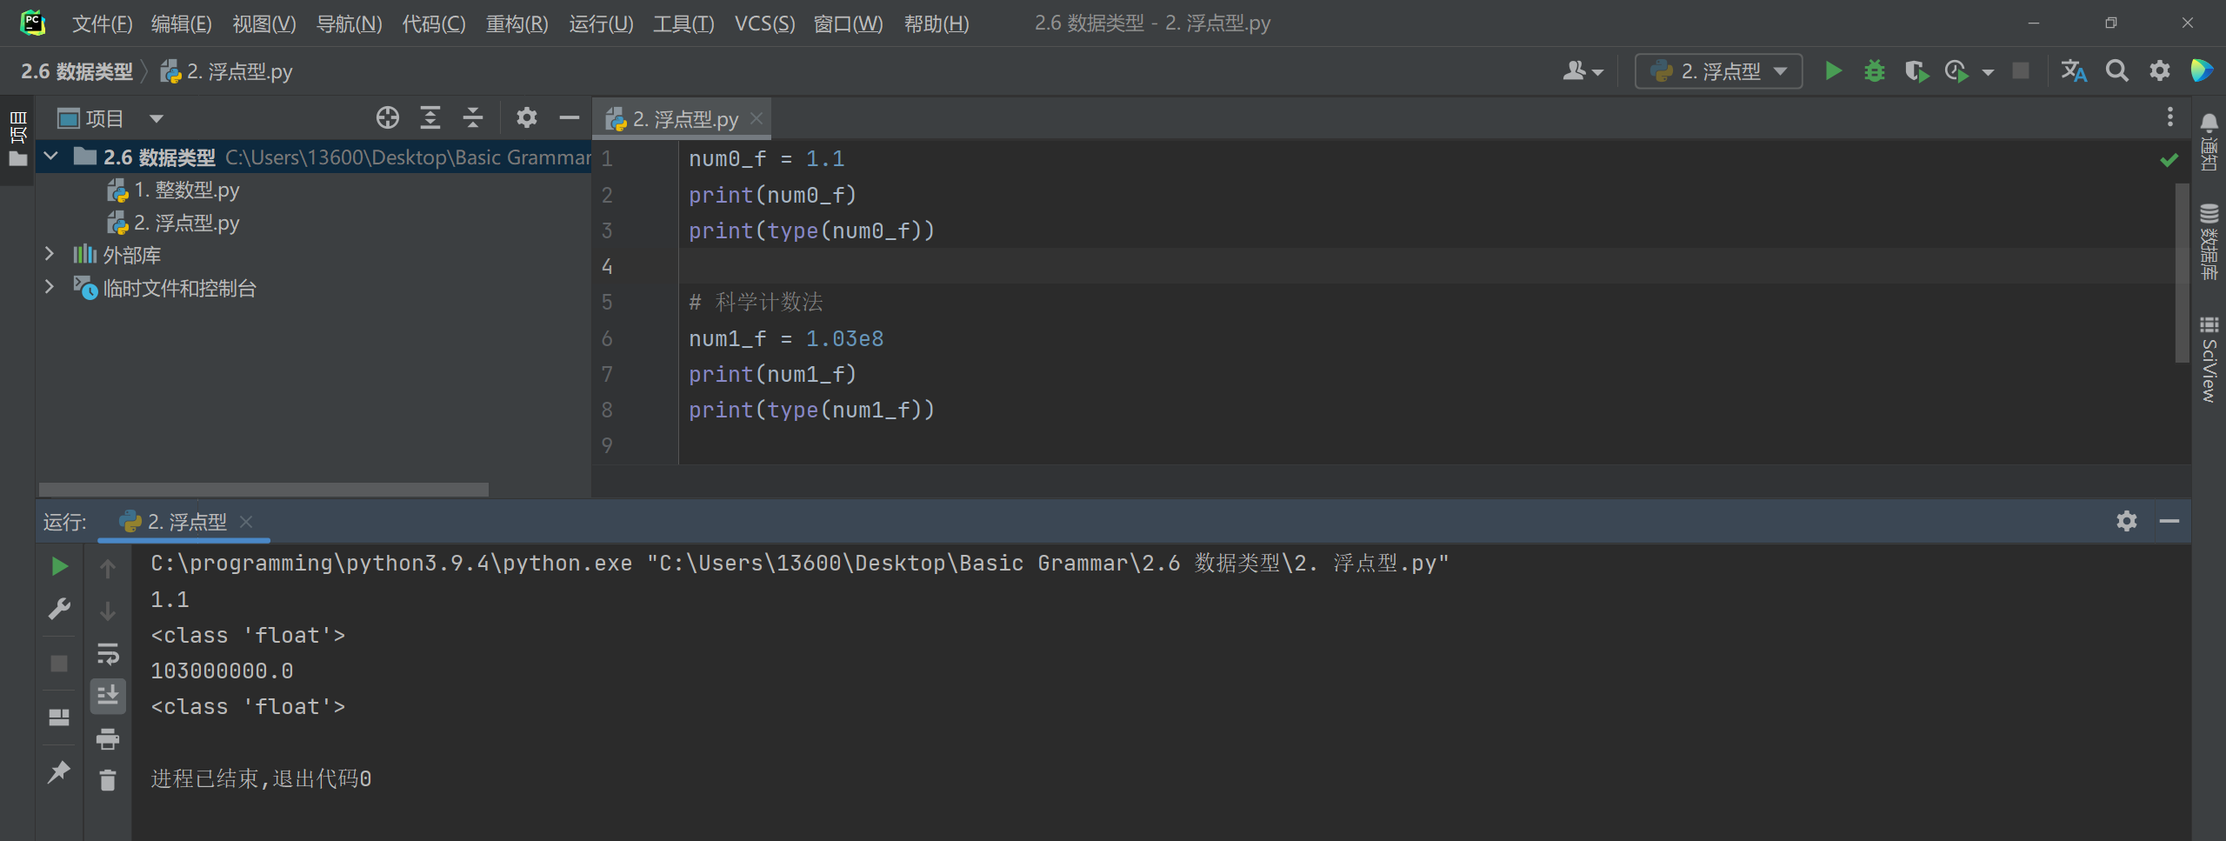This screenshot has height=841, width=2226.
Task: Open the VCS(S) menu
Action: point(764,23)
